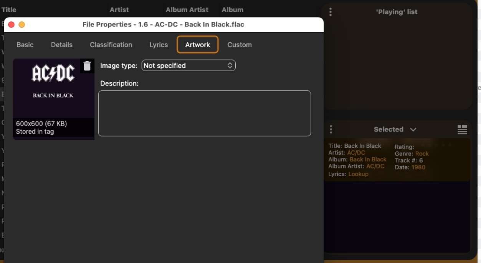This screenshot has width=481, height=263.
Task: Open the Image type dropdown
Action: pyautogui.click(x=188, y=65)
